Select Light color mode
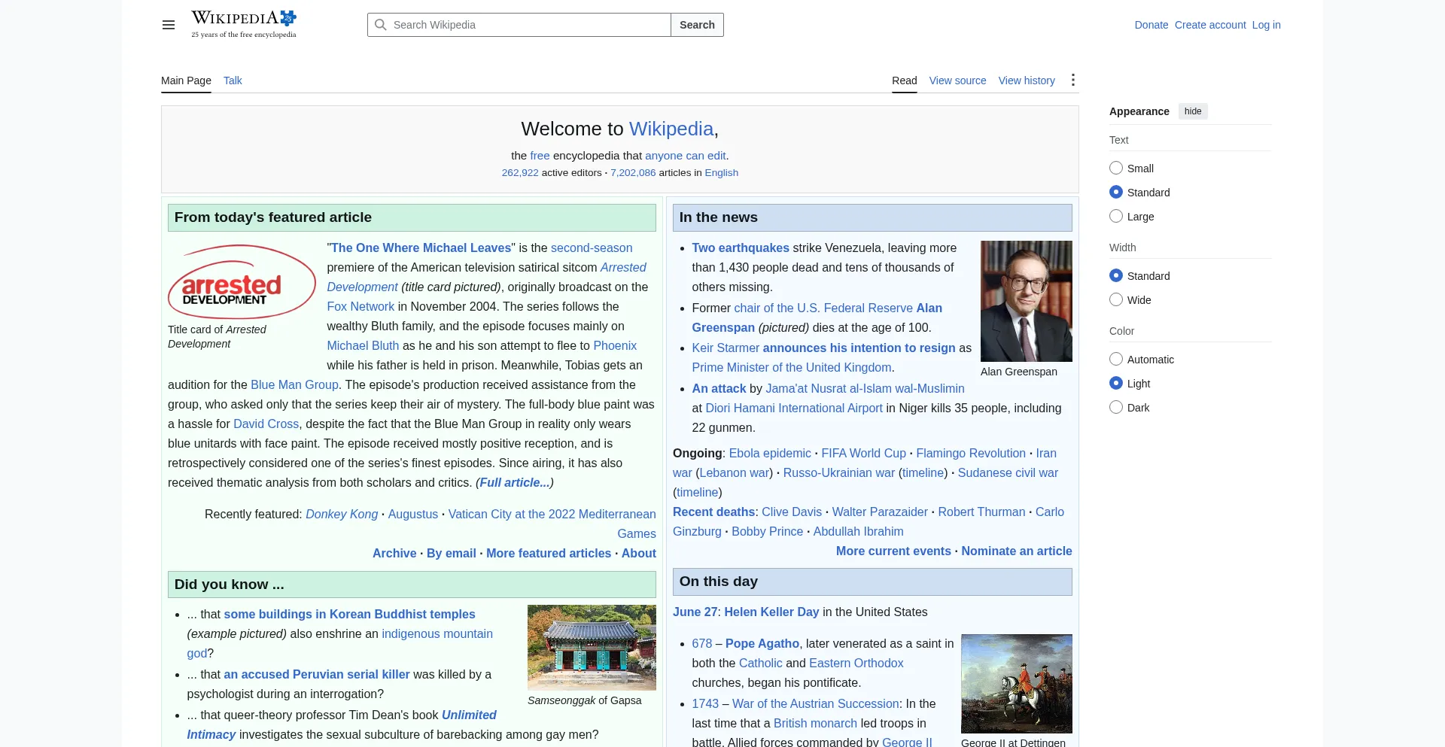 coord(1116,384)
